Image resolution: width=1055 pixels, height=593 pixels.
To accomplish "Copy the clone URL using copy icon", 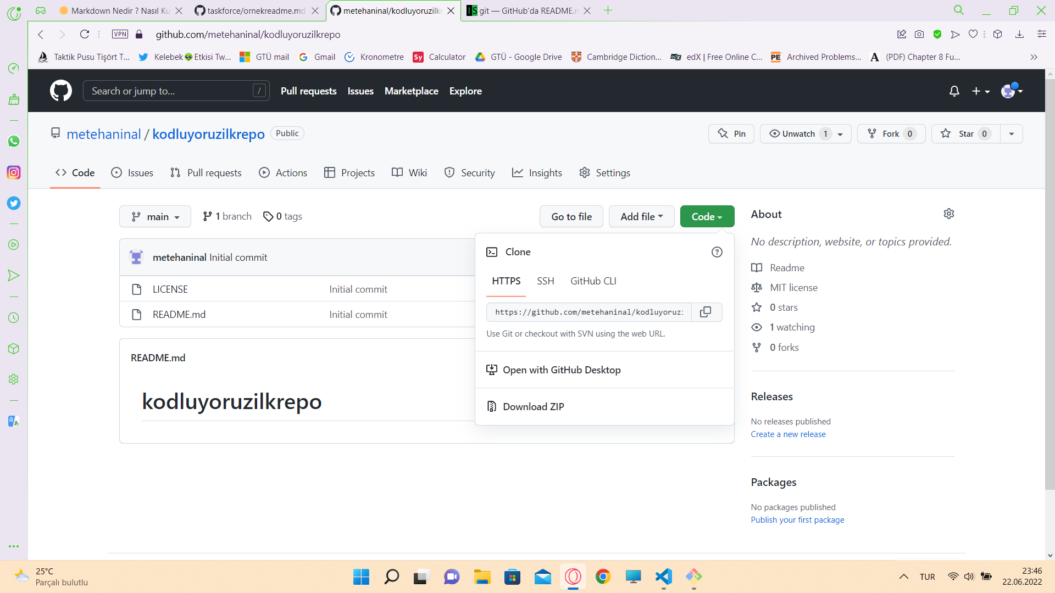I will coord(706,312).
